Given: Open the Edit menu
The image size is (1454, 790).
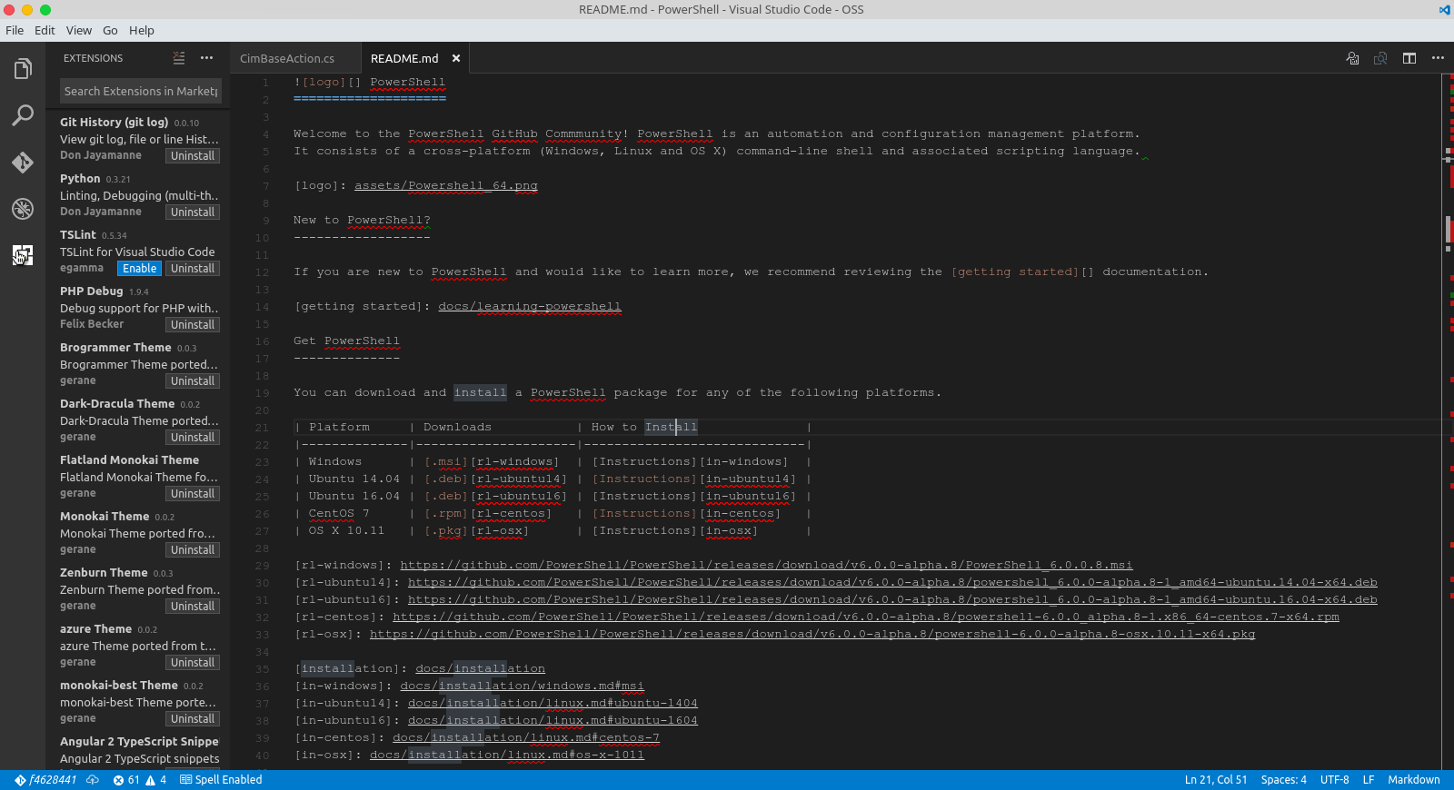Looking at the screenshot, I should click(x=45, y=30).
